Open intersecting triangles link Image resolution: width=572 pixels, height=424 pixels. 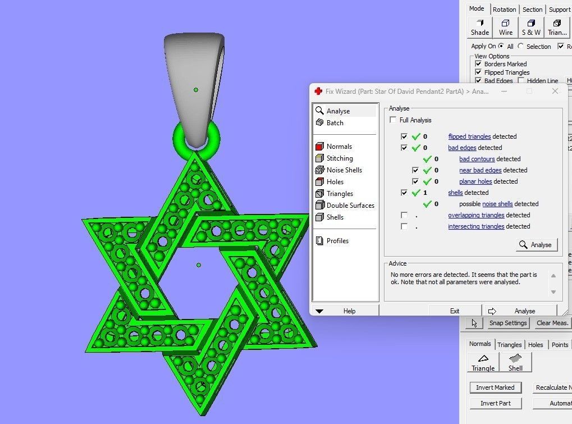pos(476,226)
